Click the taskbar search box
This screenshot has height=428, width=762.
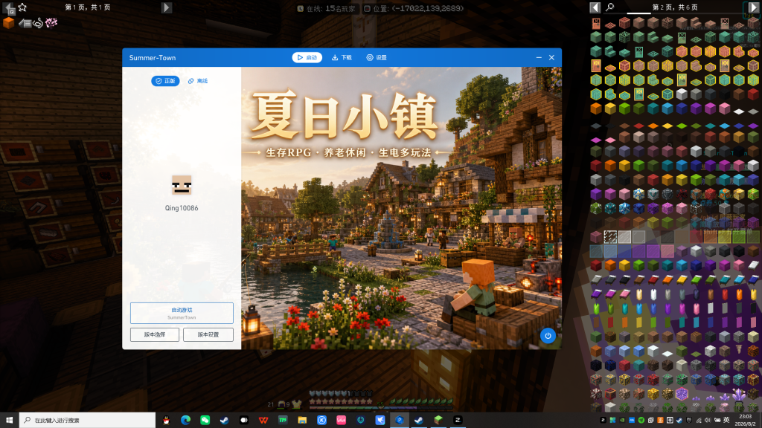88,421
